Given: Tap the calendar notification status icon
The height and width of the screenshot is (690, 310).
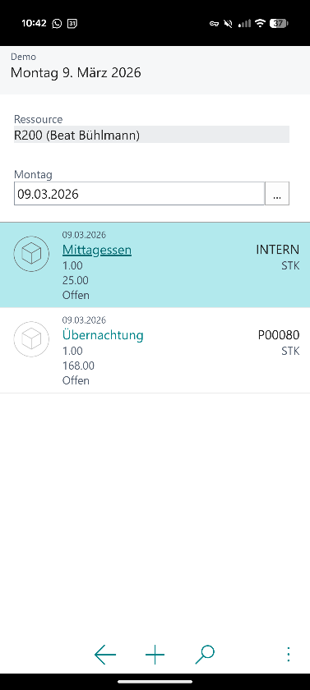Looking at the screenshot, I should point(72,24).
